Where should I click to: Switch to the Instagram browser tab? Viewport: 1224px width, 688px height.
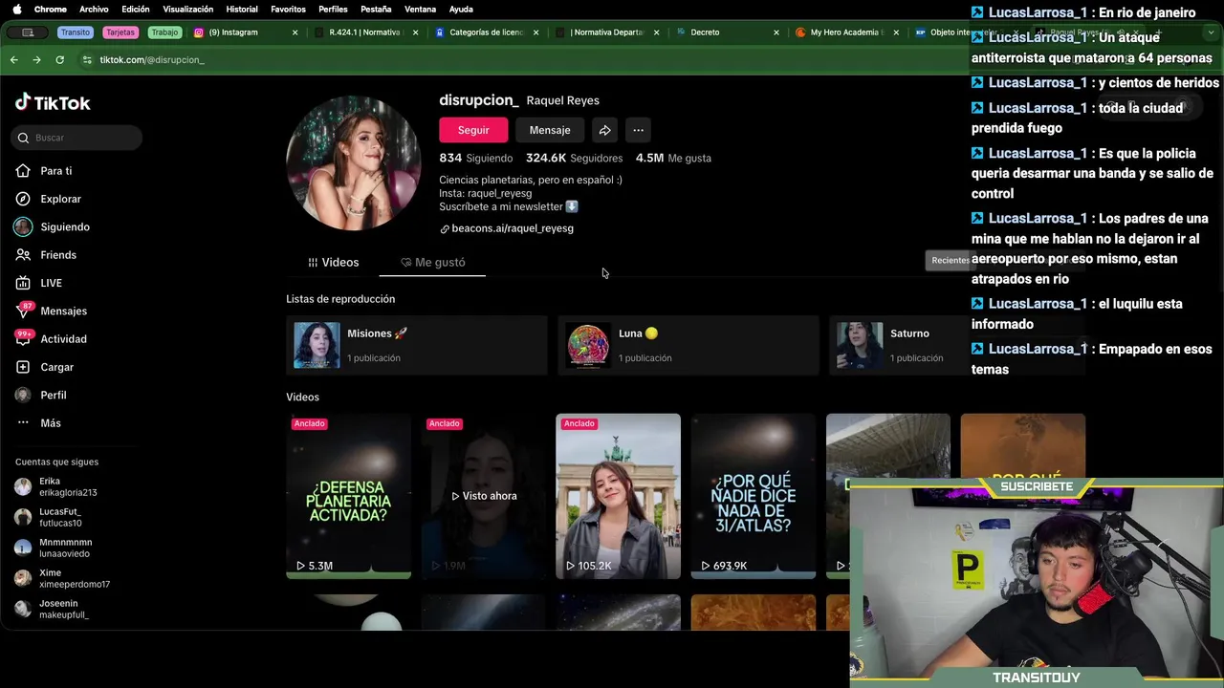pos(245,32)
